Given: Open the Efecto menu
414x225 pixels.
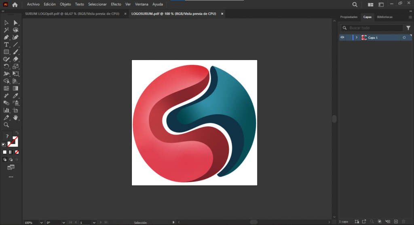Looking at the screenshot, I should coord(116,4).
